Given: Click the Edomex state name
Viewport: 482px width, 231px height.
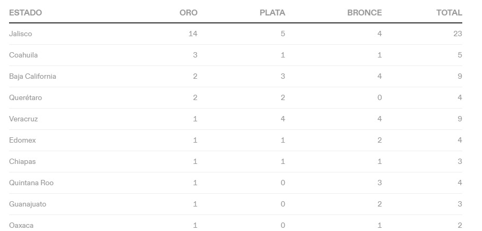Looking at the screenshot, I should (x=22, y=140).
